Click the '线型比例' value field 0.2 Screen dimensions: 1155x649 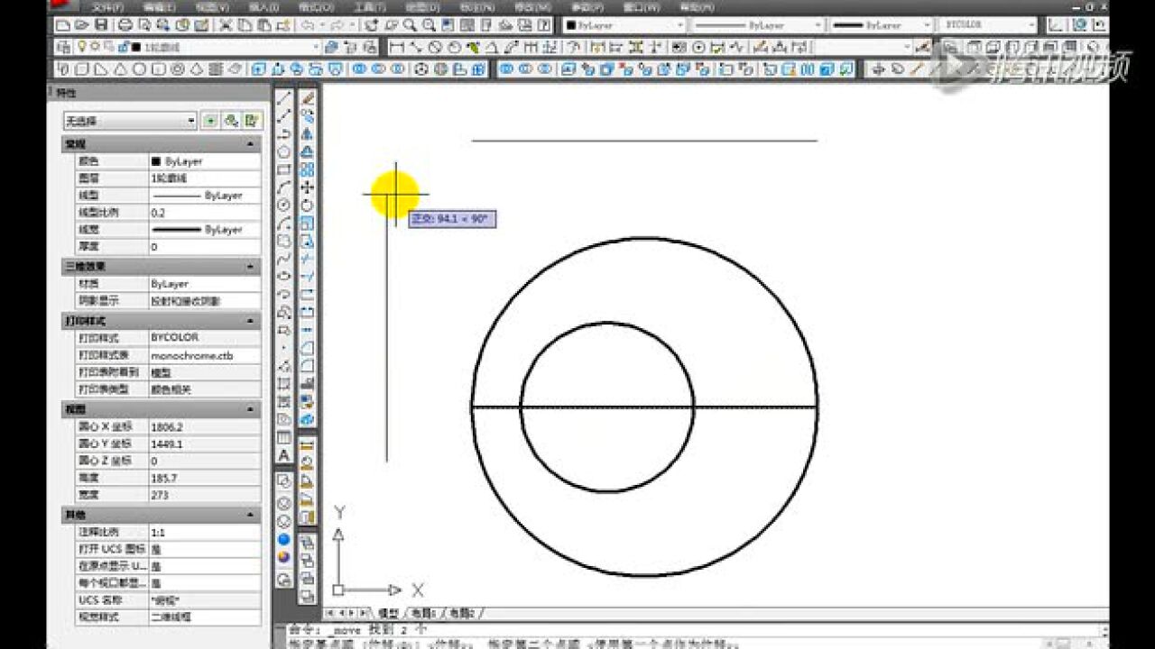pos(204,213)
